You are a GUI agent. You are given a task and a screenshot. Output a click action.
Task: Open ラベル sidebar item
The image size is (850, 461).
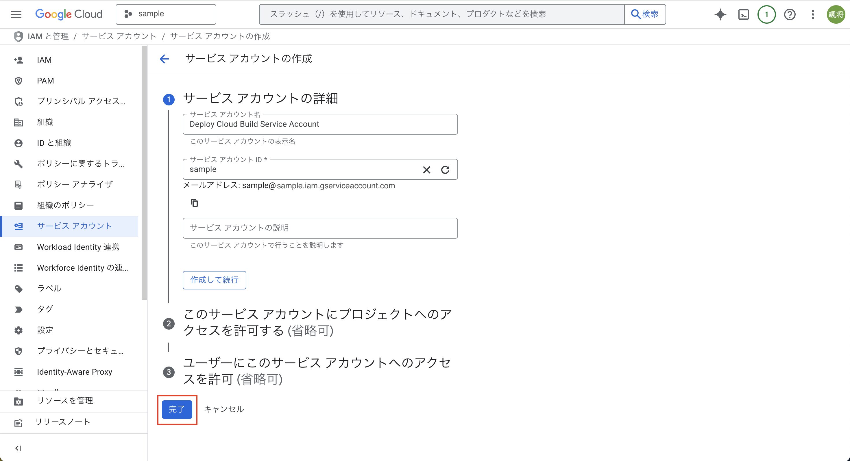(x=69, y=289)
